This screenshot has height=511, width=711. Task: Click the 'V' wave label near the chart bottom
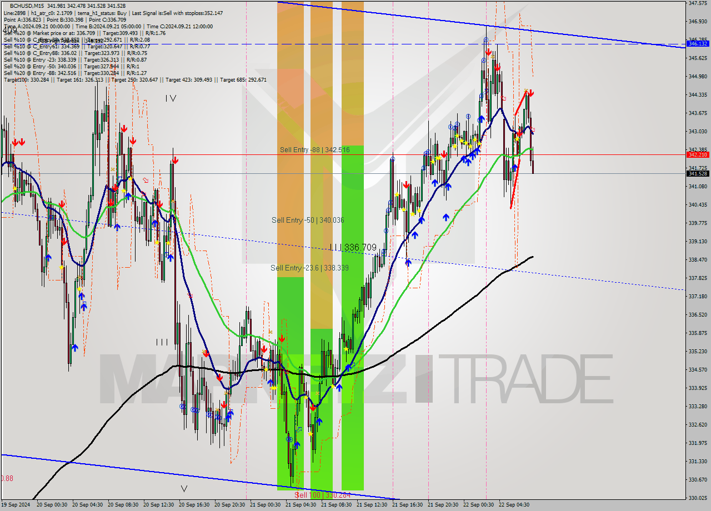click(184, 489)
